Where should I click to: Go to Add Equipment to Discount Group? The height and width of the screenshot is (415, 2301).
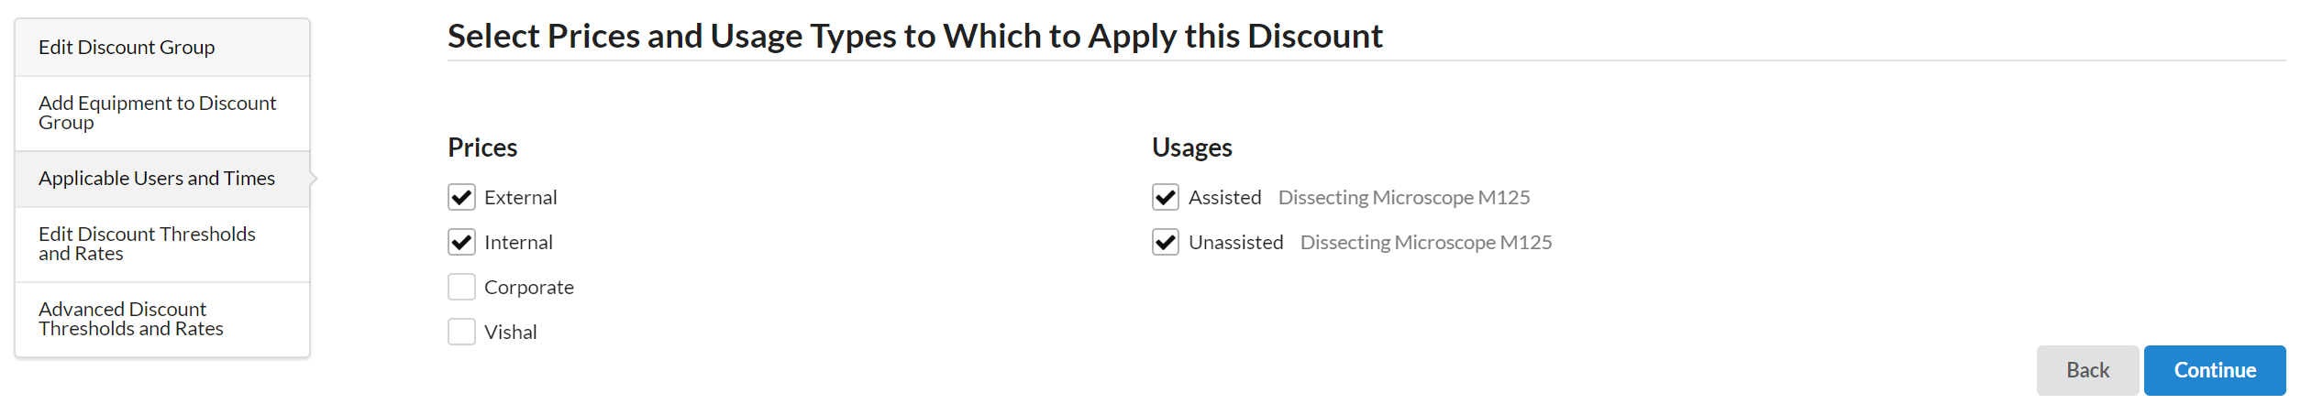(x=157, y=113)
